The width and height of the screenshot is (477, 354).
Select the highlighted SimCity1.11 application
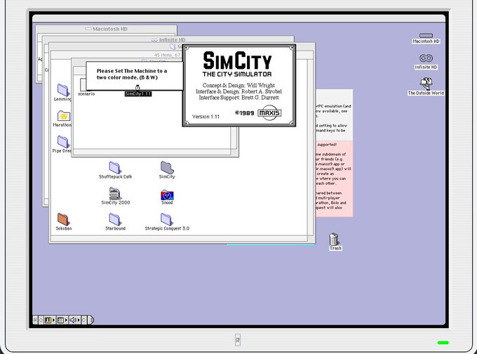(x=137, y=94)
